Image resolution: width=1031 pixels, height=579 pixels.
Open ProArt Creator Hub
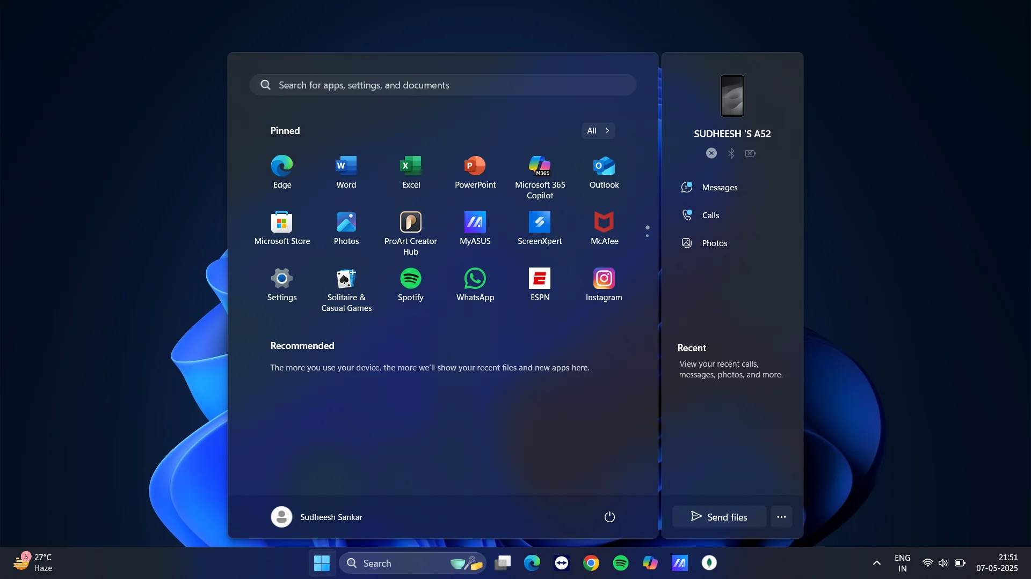[x=411, y=234]
